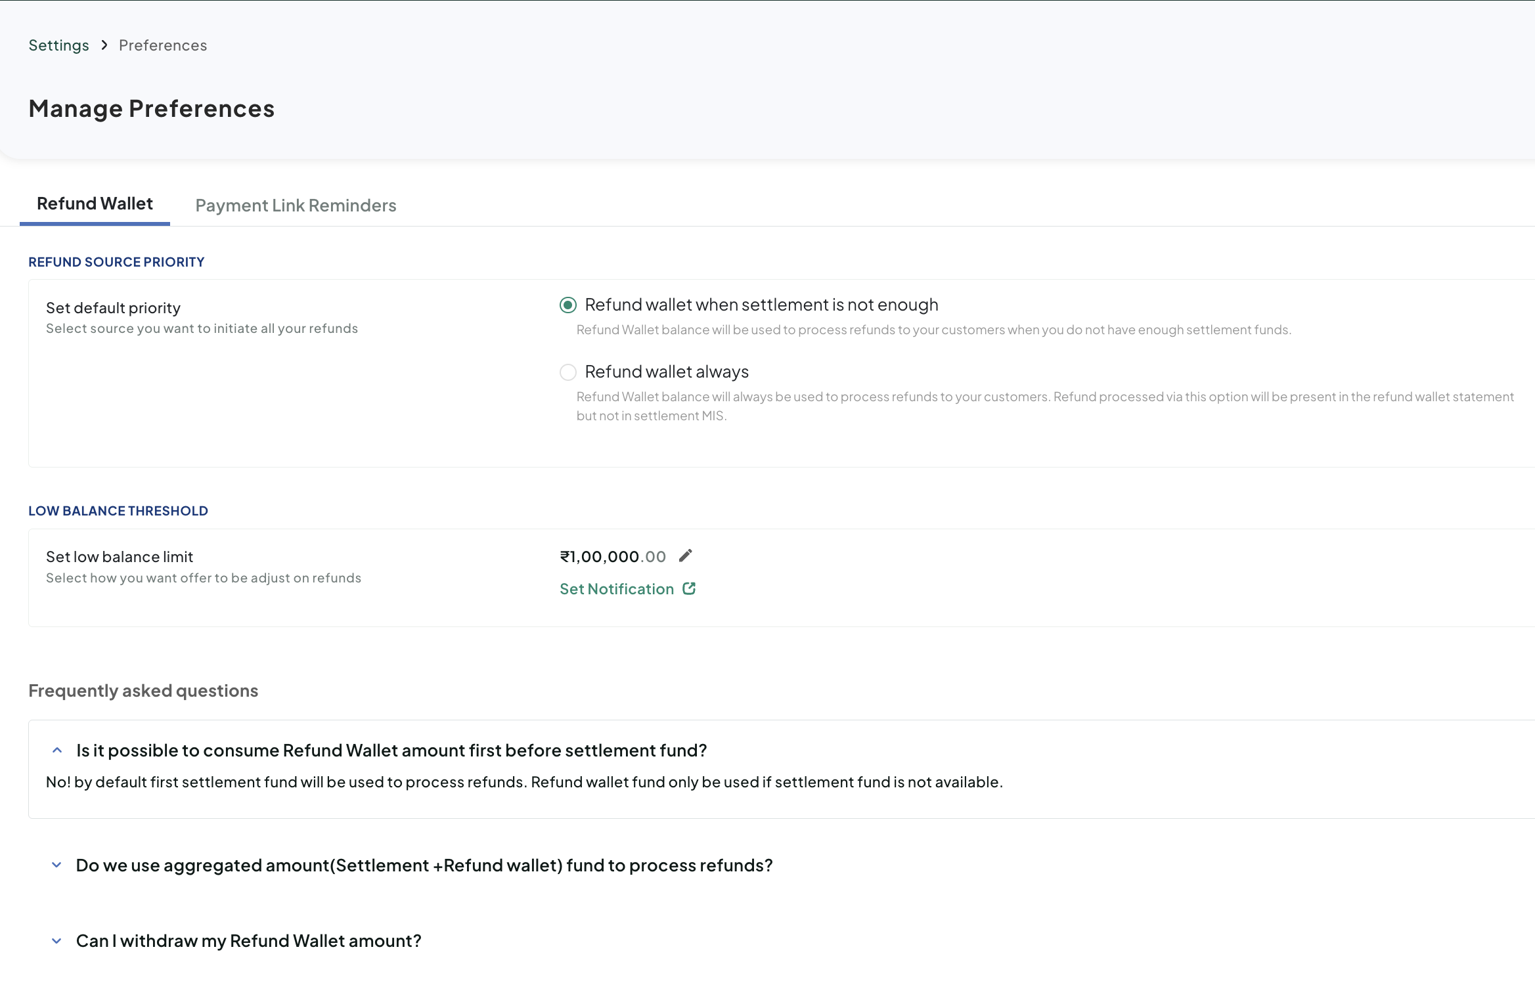Screen dimensions: 1535x1006
Task: Click the ₹1,00,000.00 amount value
Action: coord(612,556)
